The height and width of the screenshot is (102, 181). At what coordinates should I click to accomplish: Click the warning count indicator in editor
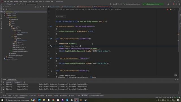(171, 9)
